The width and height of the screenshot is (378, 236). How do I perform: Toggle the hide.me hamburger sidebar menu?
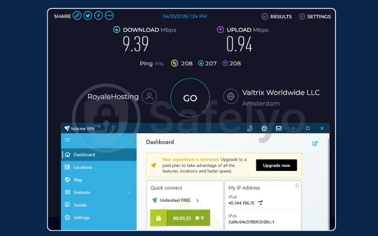[68, 140]
